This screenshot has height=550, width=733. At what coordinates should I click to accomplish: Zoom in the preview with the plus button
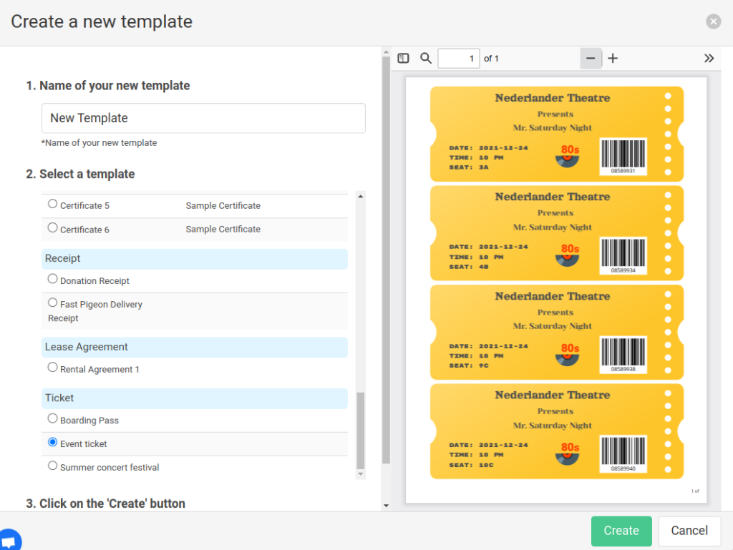tap(613, 59)
